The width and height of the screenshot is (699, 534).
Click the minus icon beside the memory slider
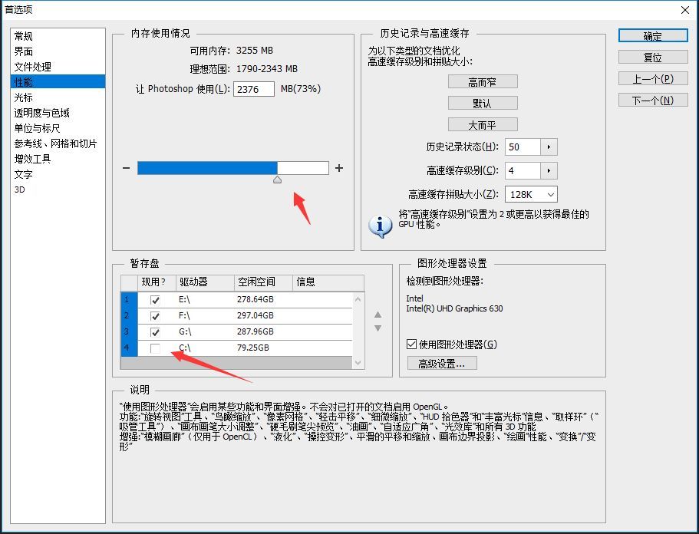pyautogui.click(x=127, y=167)
